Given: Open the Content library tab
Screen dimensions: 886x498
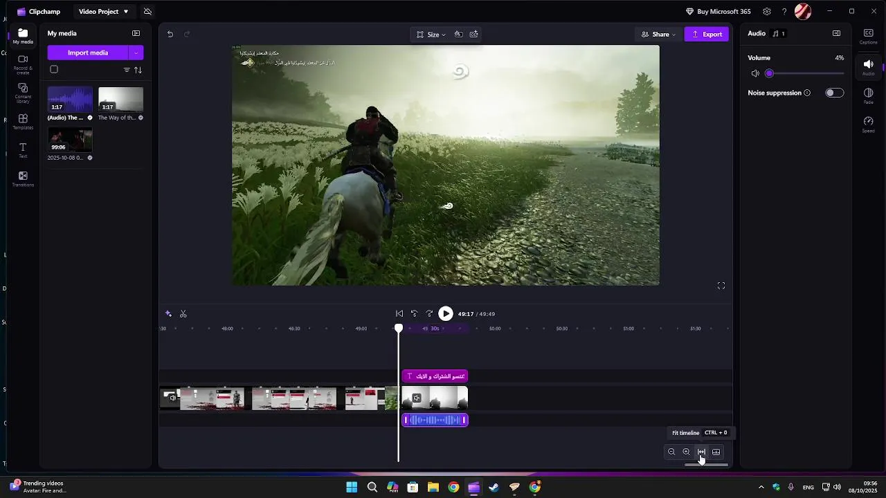Looking at the screenshot, I should tap(23, 93).
